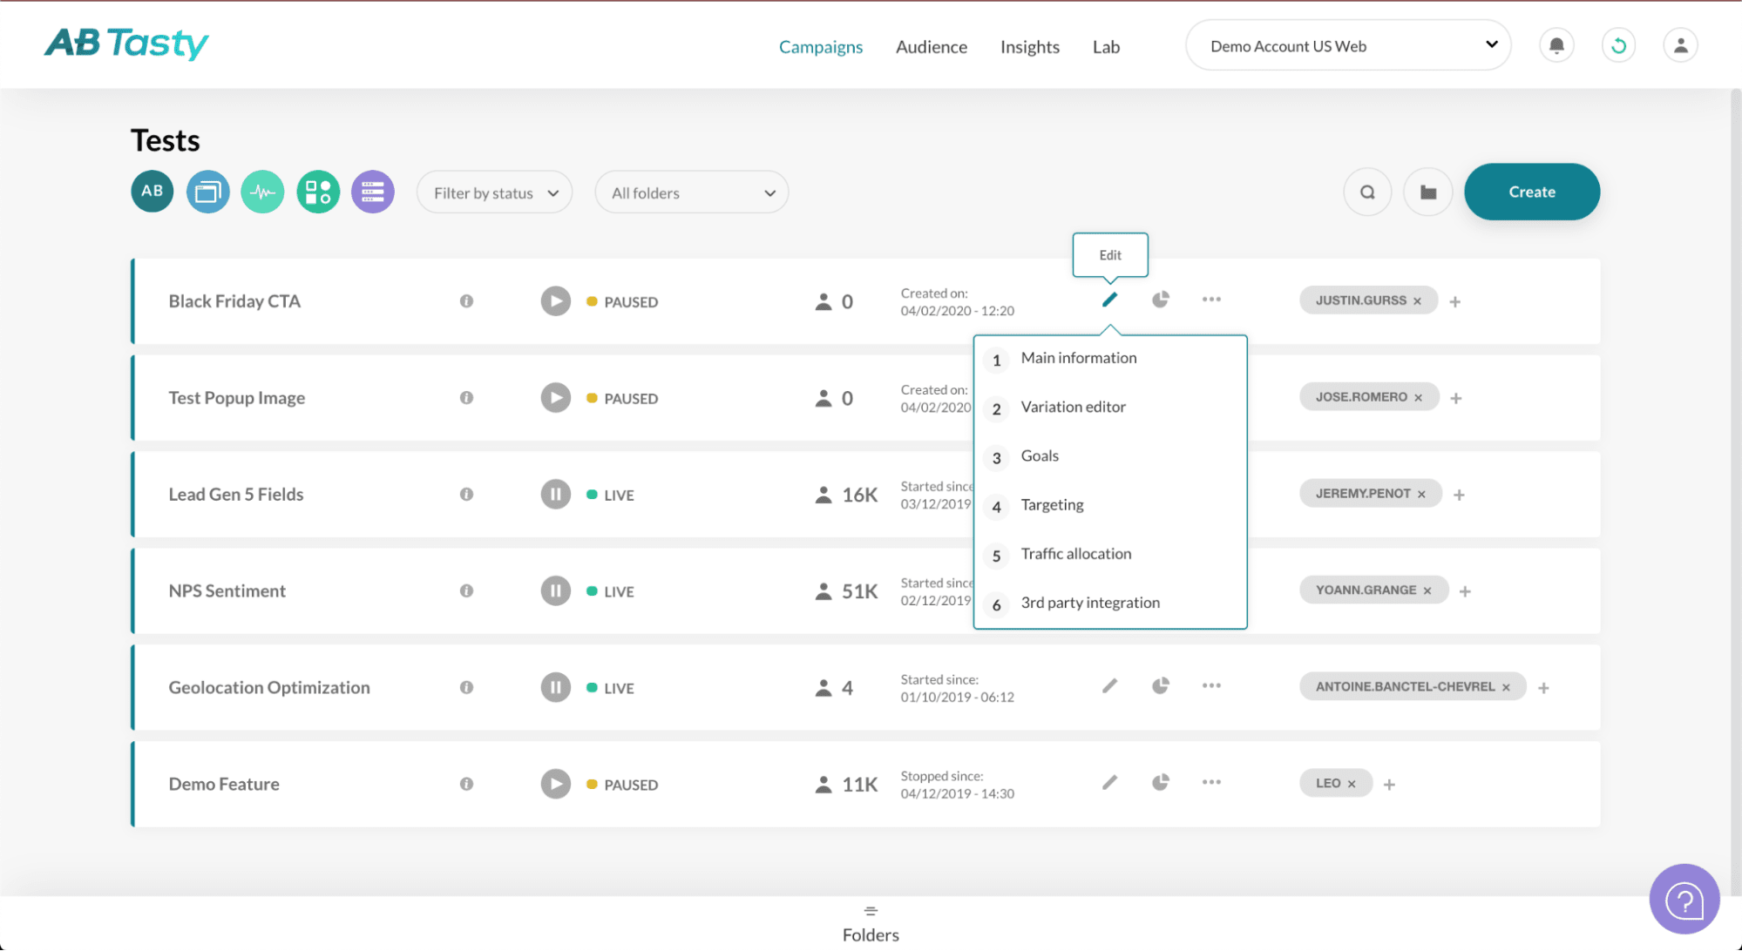Click the folder icon next to Create
1742x951 pixels.
tap(1427, 192)
